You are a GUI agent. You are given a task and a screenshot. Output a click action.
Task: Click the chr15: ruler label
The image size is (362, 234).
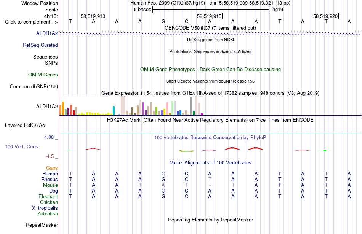click(x=51, y=16)
